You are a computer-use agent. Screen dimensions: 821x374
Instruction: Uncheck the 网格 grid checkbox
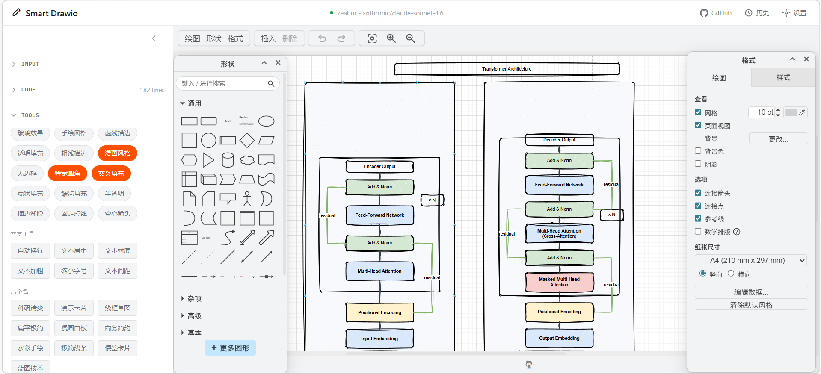tap(698, 112)
